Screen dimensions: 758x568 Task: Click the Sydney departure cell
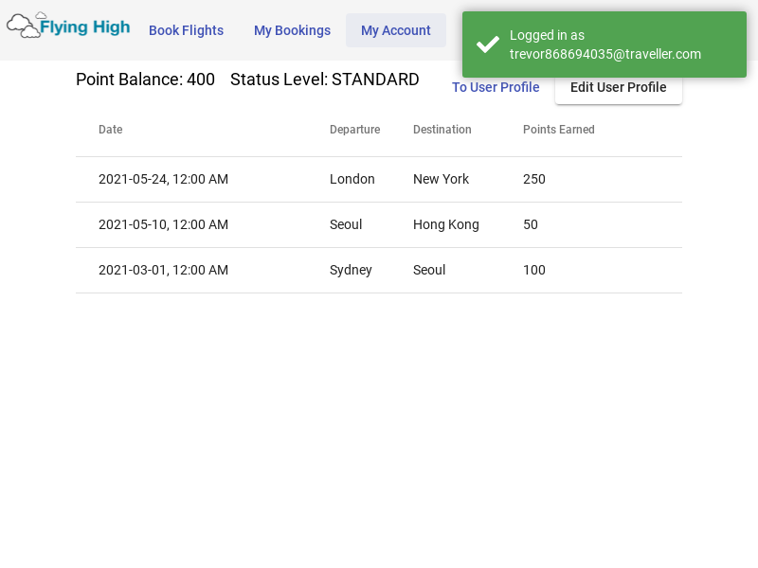click(x=351, y=270)
